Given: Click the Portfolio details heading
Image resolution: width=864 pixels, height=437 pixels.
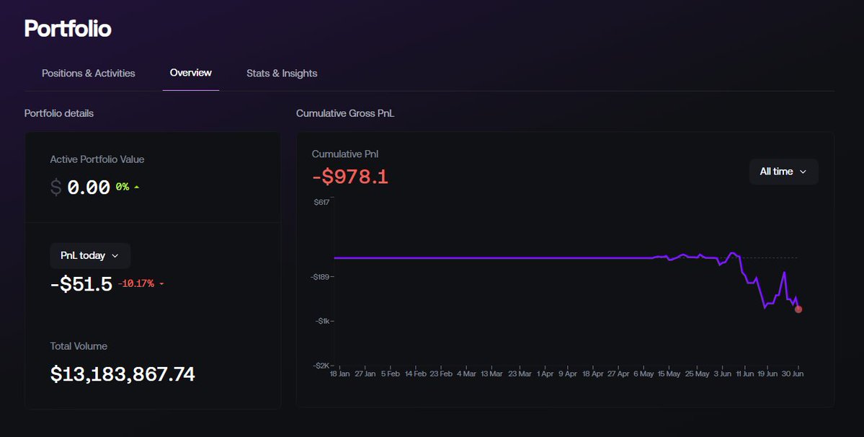Looking at the screenshot, I should (59, 113).
